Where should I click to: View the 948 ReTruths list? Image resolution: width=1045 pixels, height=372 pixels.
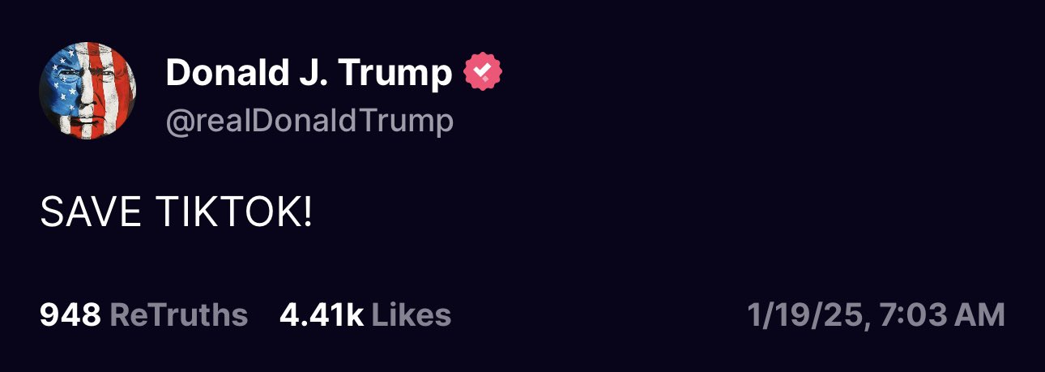143,315
